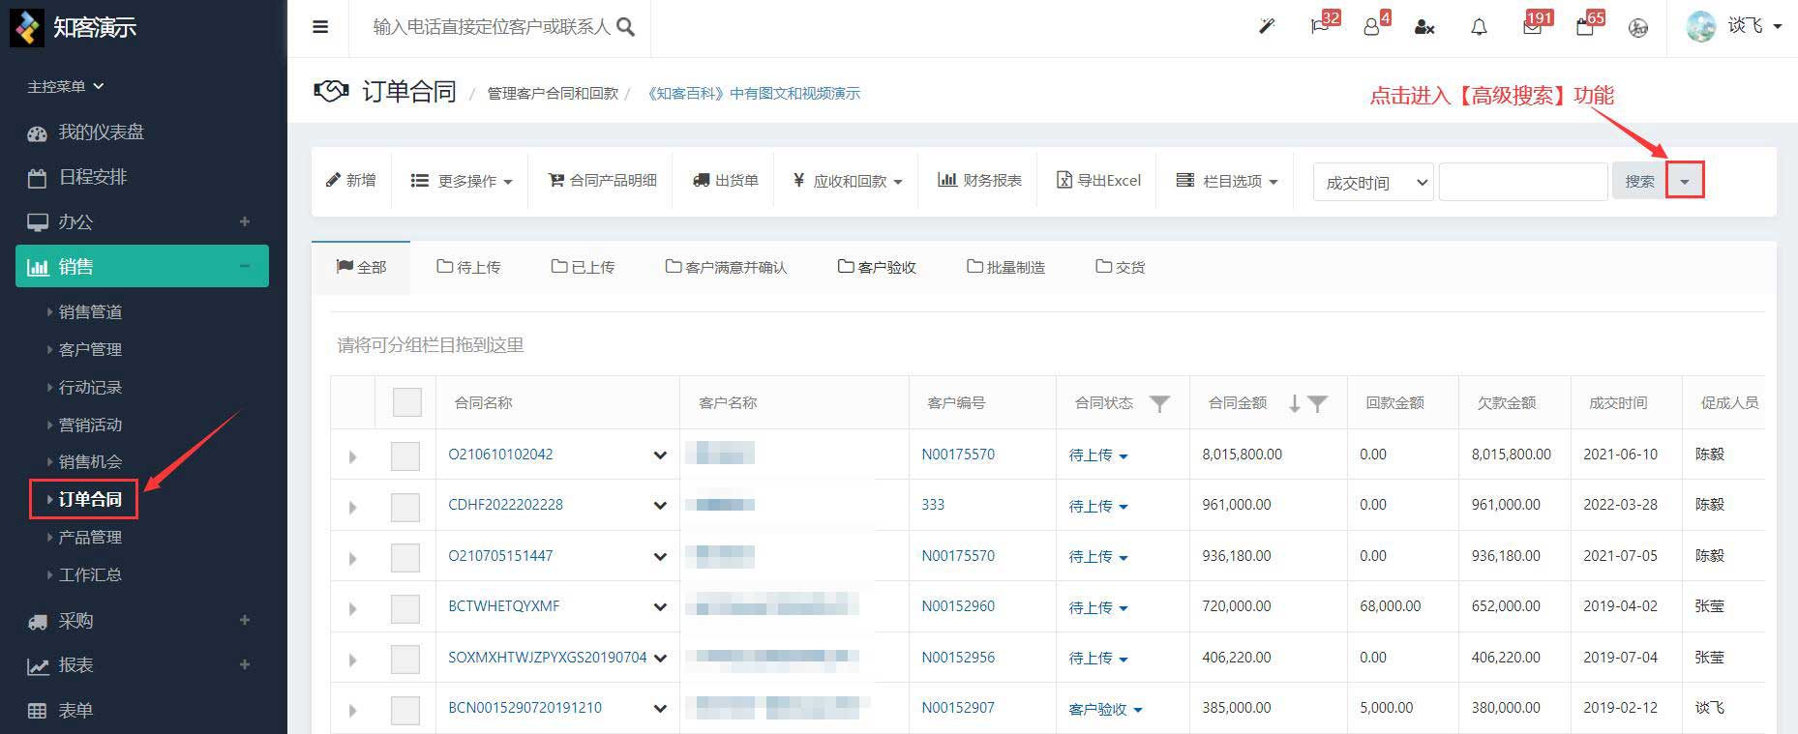1798x734 pixels.
Task: Filter by contract status funnel icon
Action: tap(1159, 404)
